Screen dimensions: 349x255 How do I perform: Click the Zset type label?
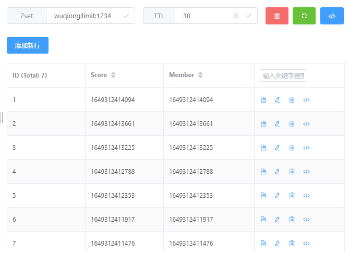pyautogui.click(x=27, y=16)
